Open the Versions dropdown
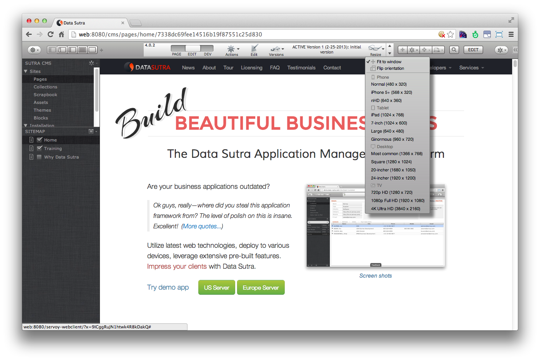This screenshot has width=540, height=361. [x=277, y=50]
